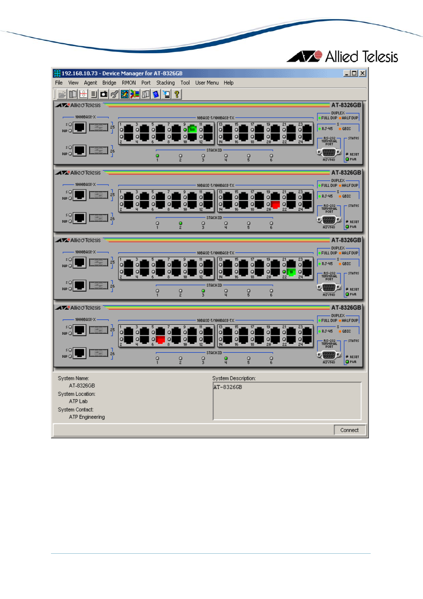
Task: Click the System Contact value ATP Engineering
Action: pyautogui.click(x=87, y=417)
